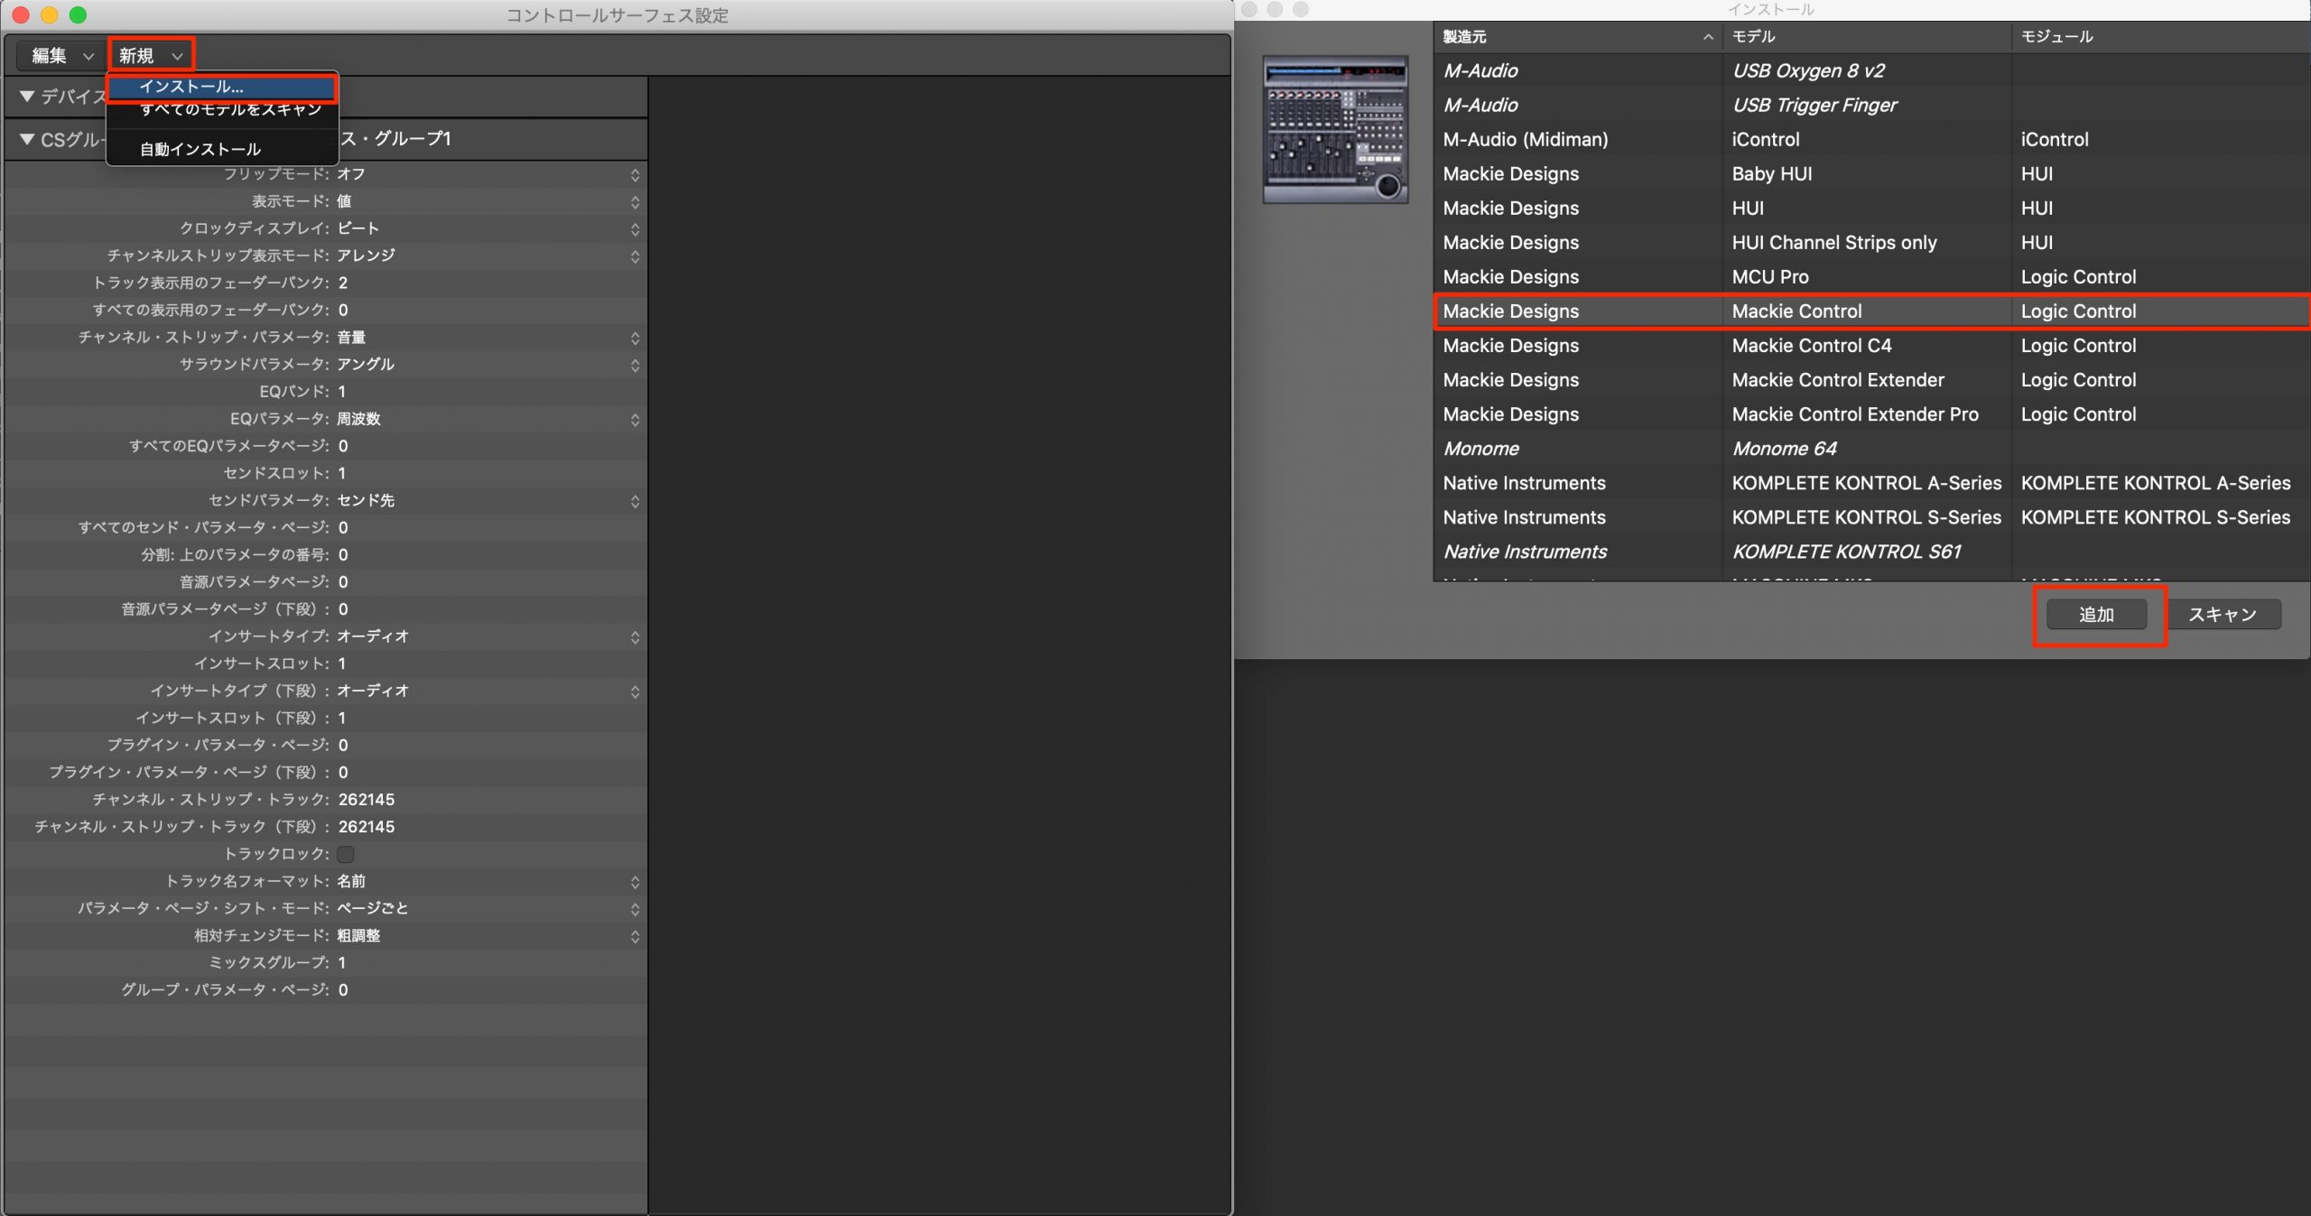The width and height of the screenshot is (2311, 1216).
Task: Sort the list by 製造元 column header
Action: (x=1577, y=37)
